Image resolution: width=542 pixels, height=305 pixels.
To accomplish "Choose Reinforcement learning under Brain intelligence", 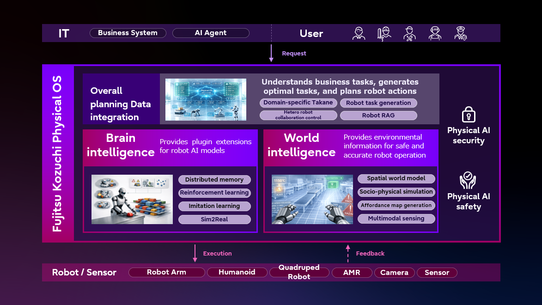I will (214, 193).
